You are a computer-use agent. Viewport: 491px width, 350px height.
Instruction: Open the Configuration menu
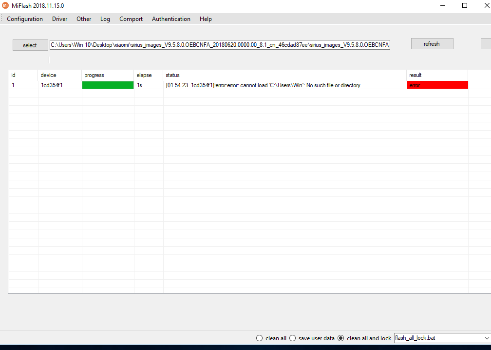(x=25, y=19)
